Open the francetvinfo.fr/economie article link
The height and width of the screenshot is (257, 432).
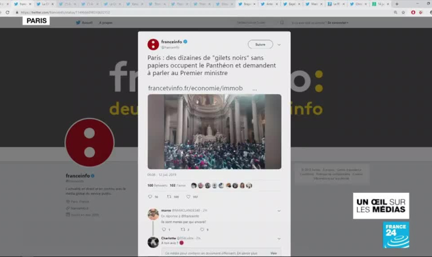pos(195,88)
